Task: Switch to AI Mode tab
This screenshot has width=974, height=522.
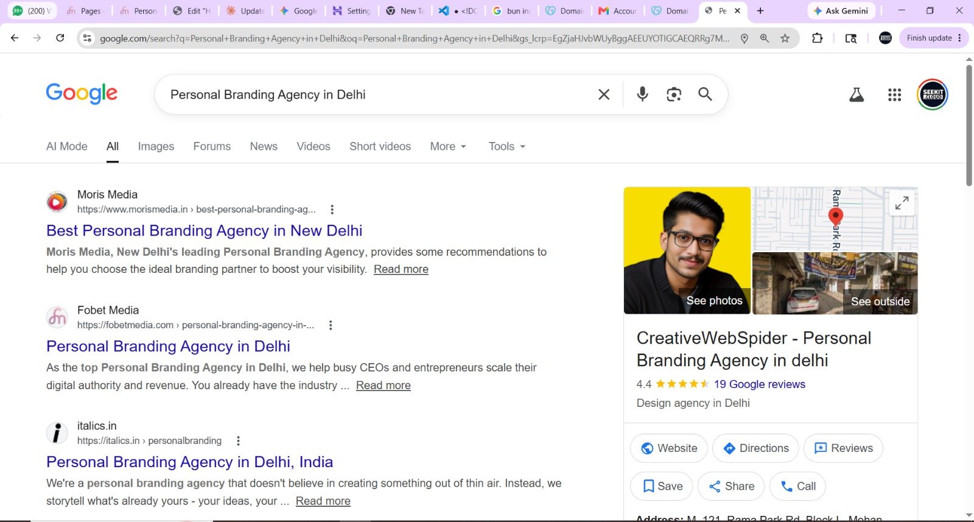Action: click(x=67, y=146)
